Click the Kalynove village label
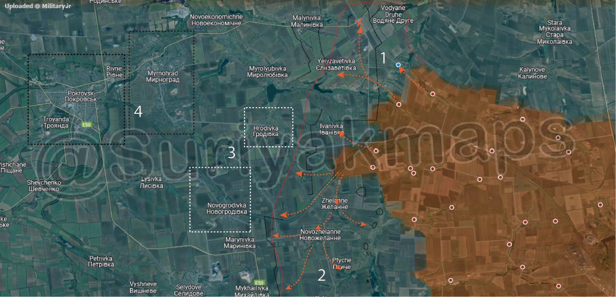The width and height of the screenshot is (616, 297). click(532, 73)
